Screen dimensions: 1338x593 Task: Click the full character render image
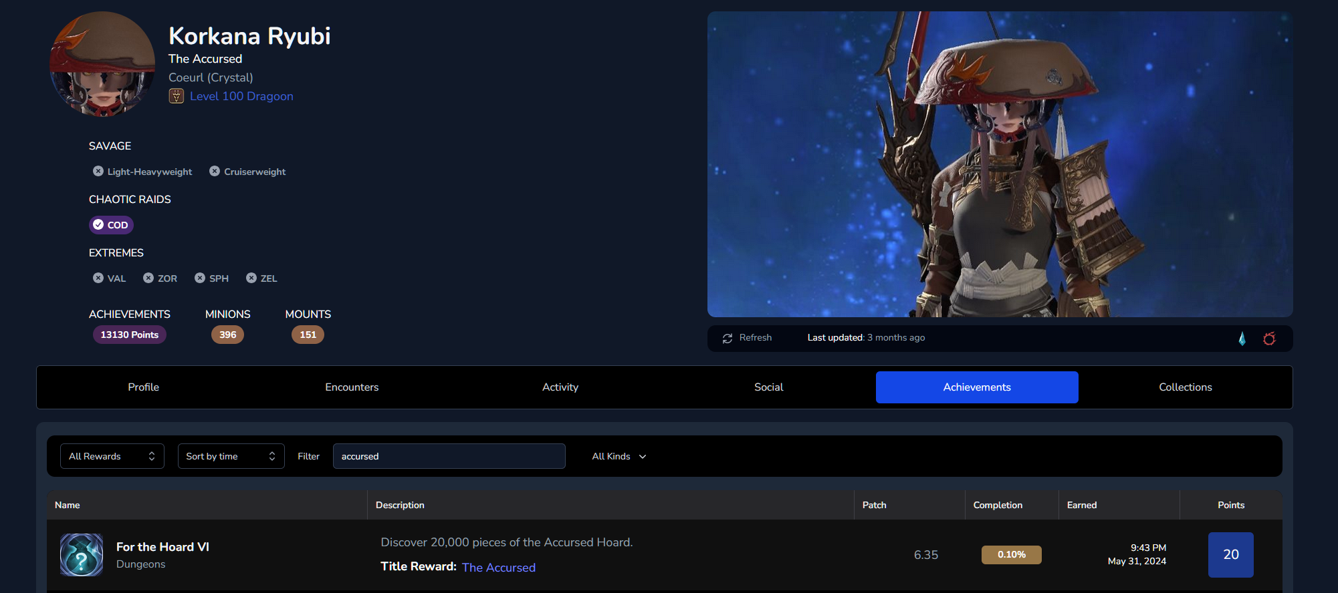[1000, 164]
